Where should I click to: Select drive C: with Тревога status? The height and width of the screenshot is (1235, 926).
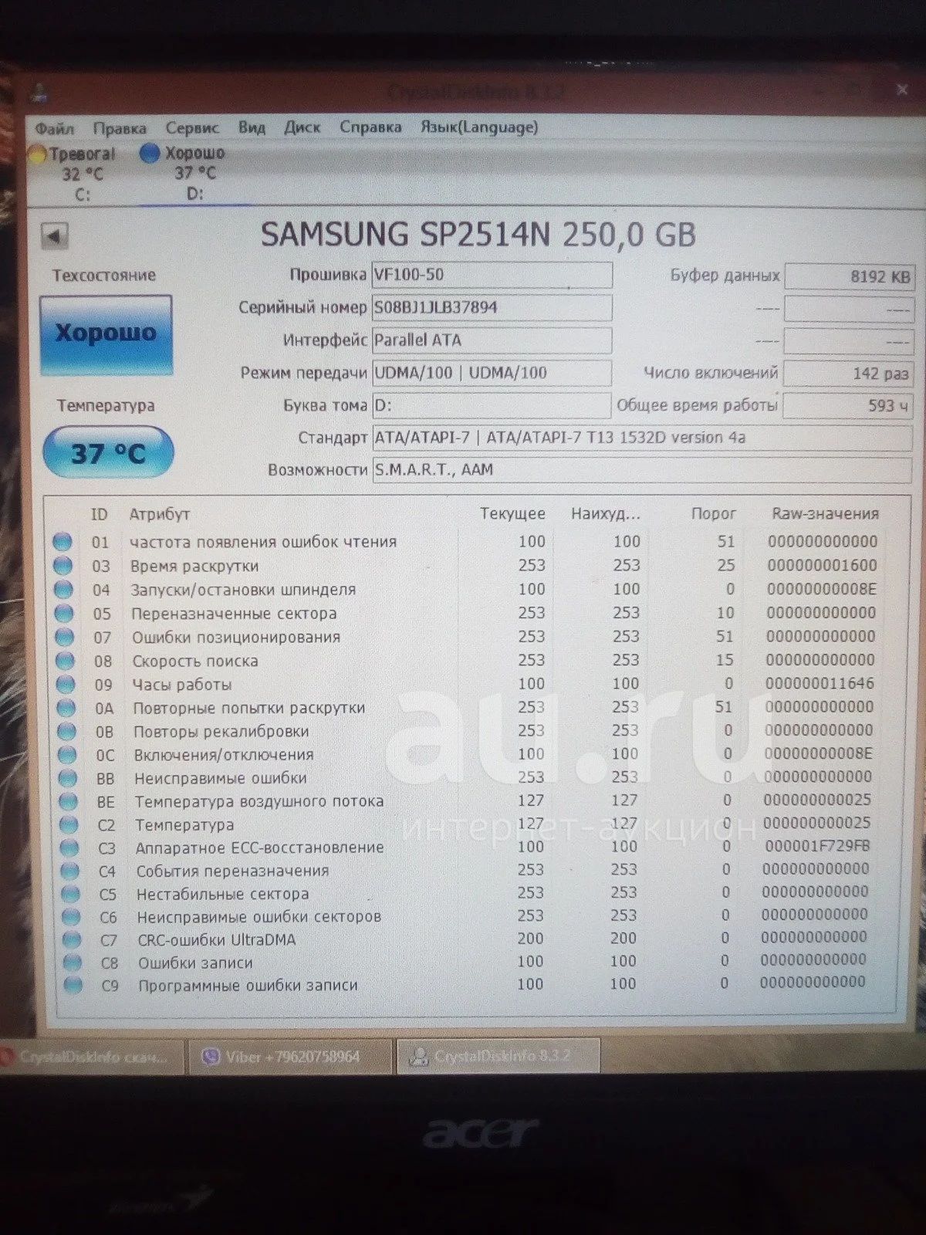(74, 174)
